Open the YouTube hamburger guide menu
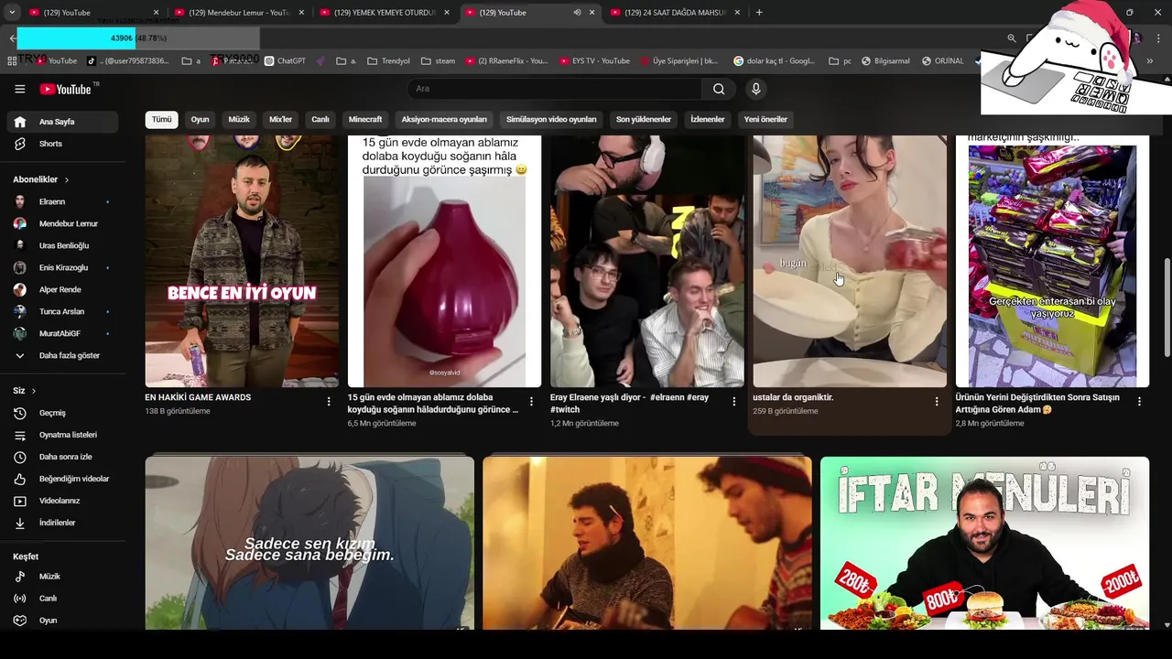The image size is (1172, 659). 19,89
